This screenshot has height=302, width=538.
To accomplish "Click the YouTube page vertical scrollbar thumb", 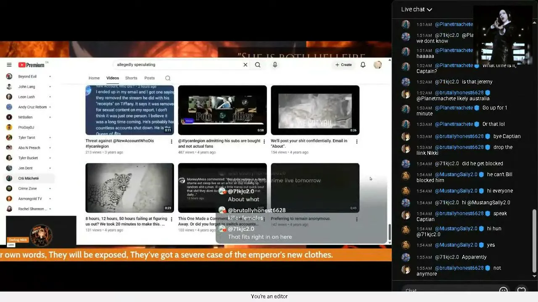I will [389, 232].
